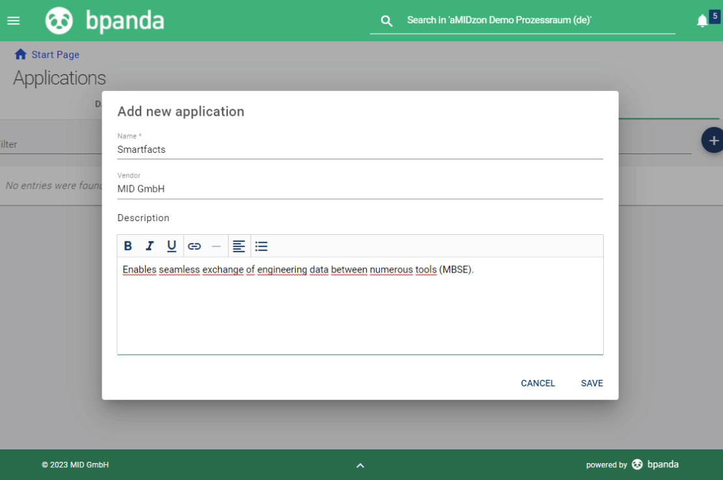723x480 pixels.
Task: Edit the Vendor field MID GmbH
Action: 360,189
